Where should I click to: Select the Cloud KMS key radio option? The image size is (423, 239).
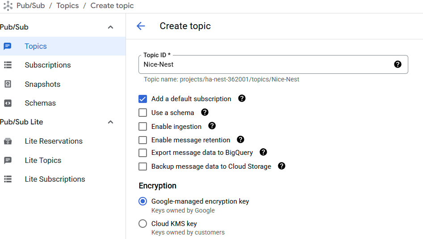coord(142,224)
